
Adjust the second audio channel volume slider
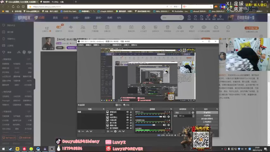(x=148, y=125)
